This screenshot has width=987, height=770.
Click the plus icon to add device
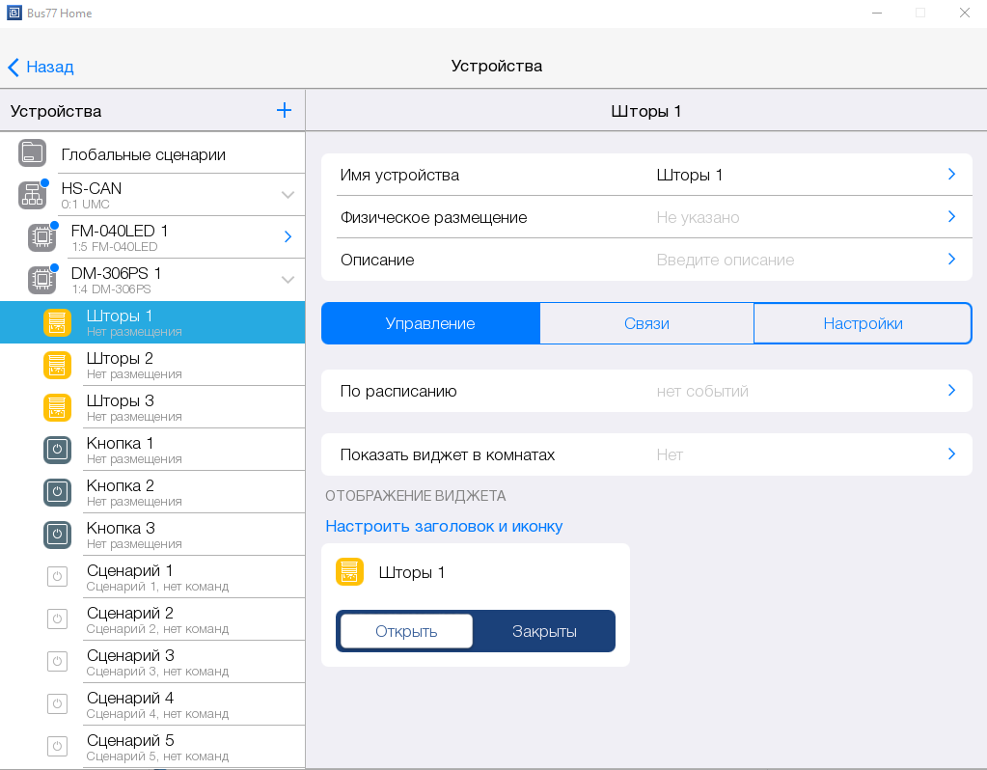coord(284,111)
